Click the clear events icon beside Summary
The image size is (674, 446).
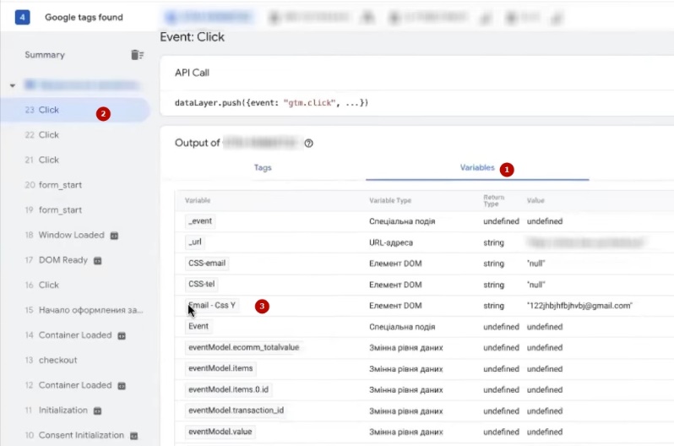tap(137, 55)
